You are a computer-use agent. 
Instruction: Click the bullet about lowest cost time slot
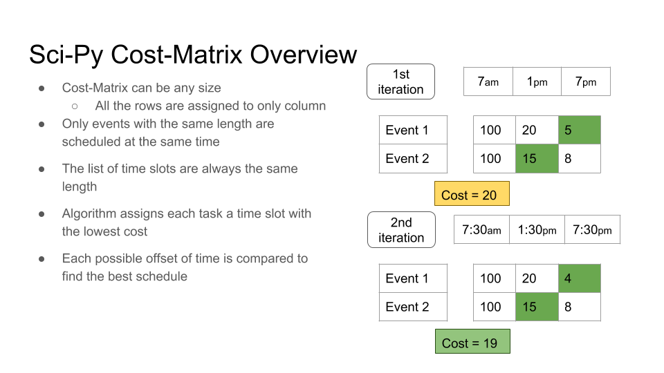tap(186, 222)
